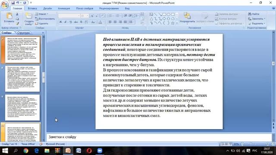
Task: Increase the list indent level
Action: click(130, 16)
